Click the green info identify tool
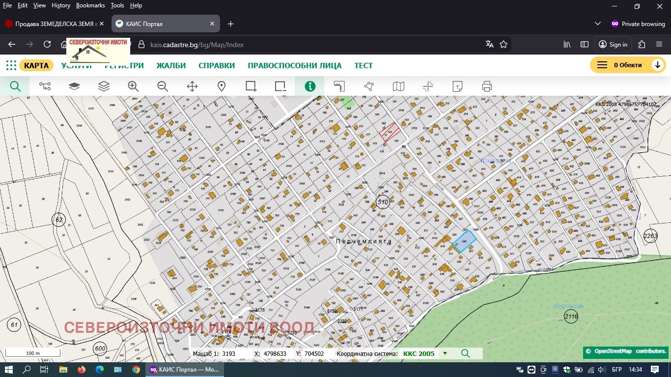The image size is (671, 377). [x=310, y=86]
